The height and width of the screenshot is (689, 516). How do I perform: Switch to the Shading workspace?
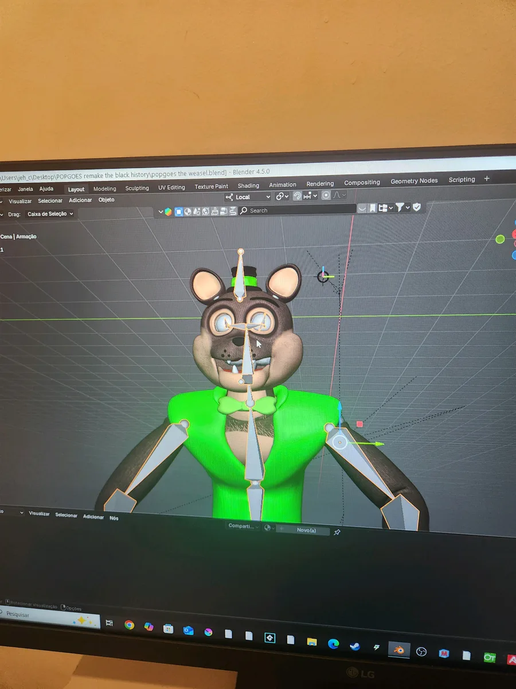pos(248,185)
